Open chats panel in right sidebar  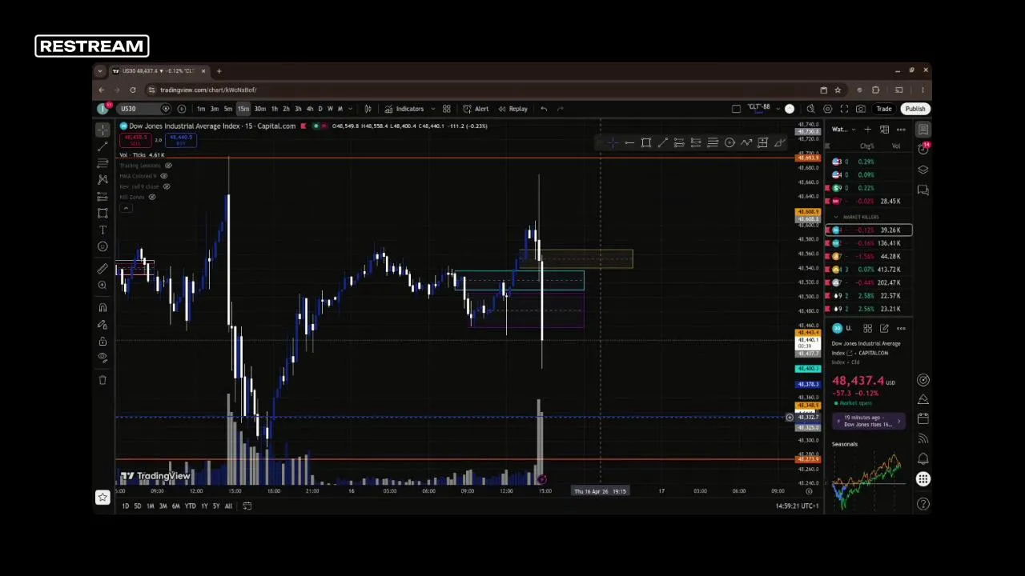(x=923, y=190)
